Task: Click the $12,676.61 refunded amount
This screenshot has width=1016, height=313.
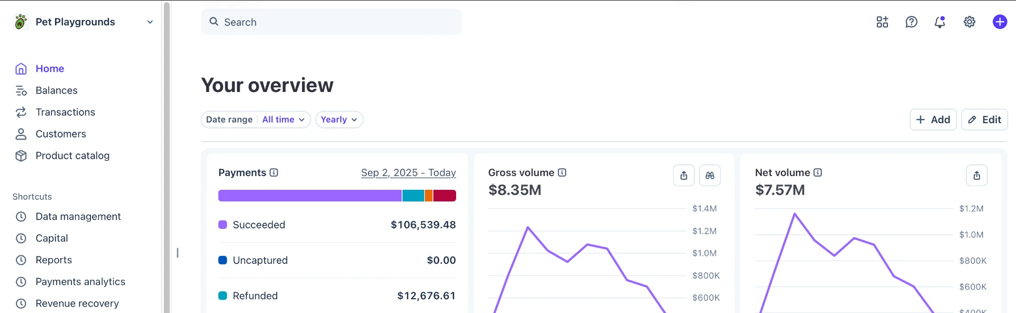Action: click(x=427, y=296)
